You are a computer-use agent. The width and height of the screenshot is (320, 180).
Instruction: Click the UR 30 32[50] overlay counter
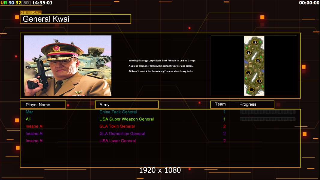click(16, 3)
